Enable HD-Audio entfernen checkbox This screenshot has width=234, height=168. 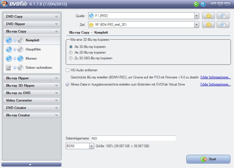click(x=67, y=70)
